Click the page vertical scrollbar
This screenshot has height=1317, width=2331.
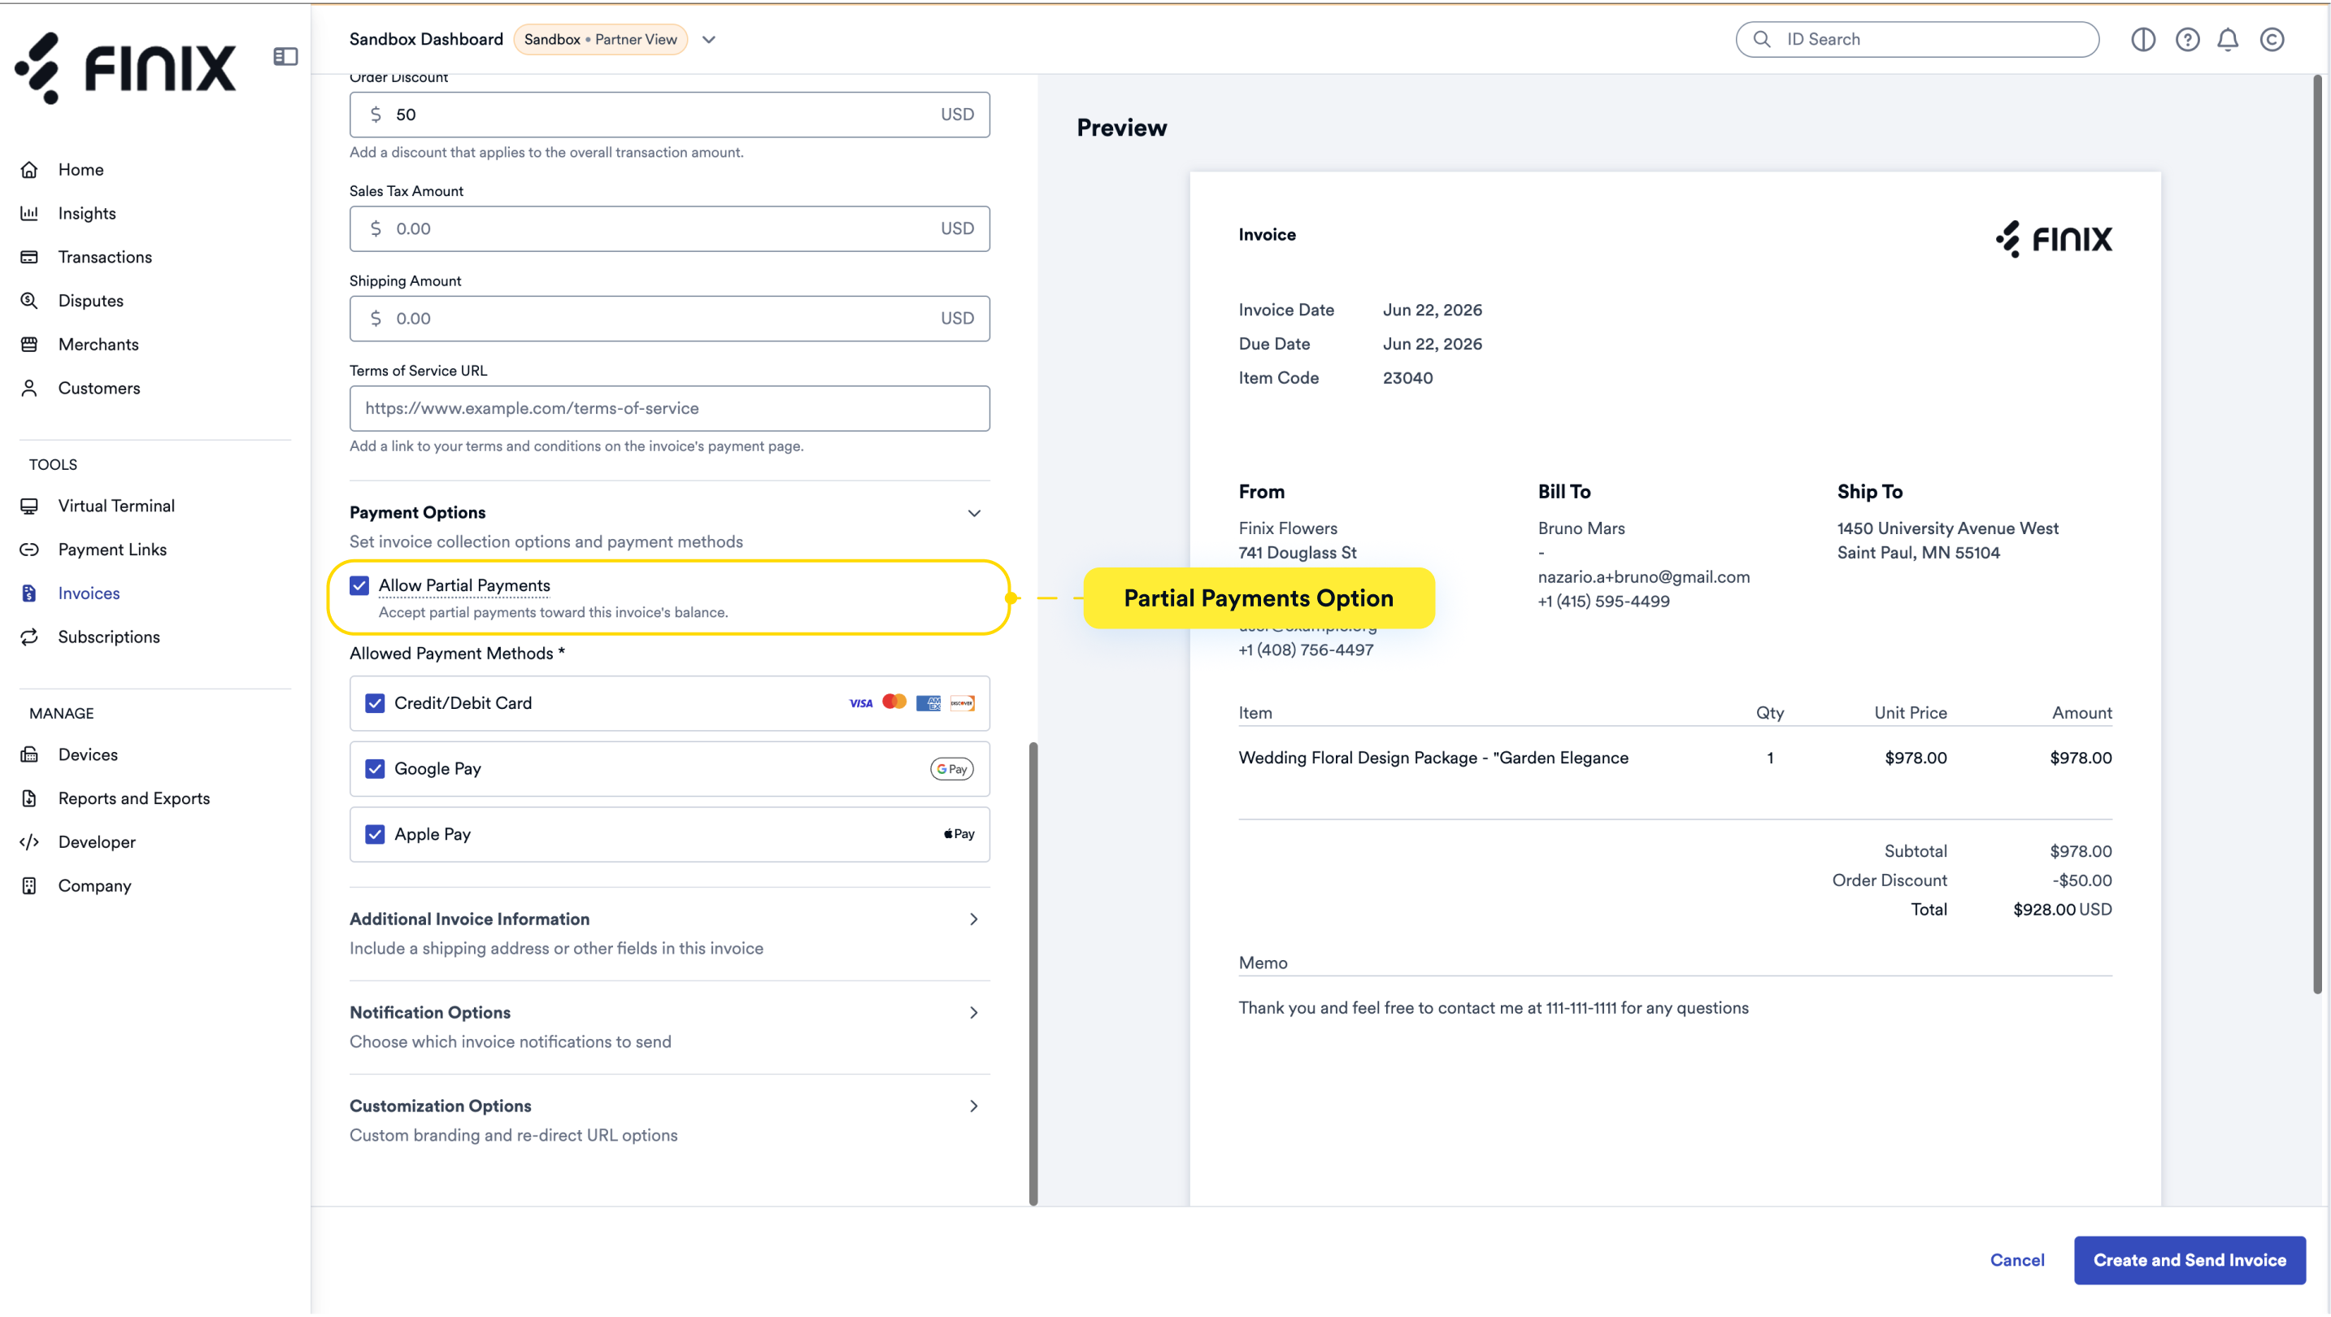pos(2317,533)
